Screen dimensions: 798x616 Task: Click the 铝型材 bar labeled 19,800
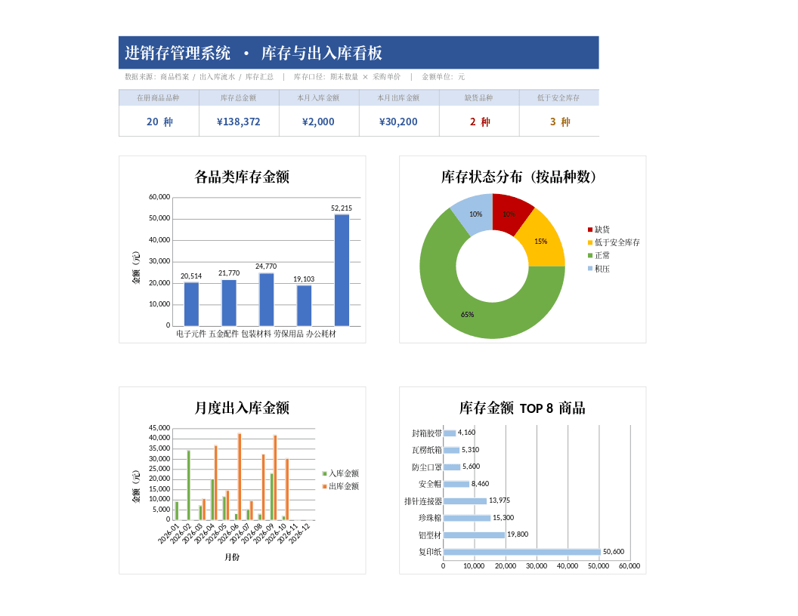pos(474,534)
